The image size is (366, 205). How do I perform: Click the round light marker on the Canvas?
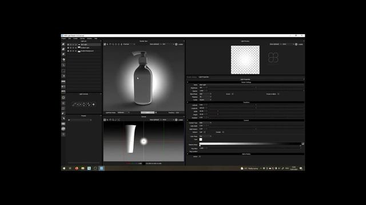click(144, 141)
